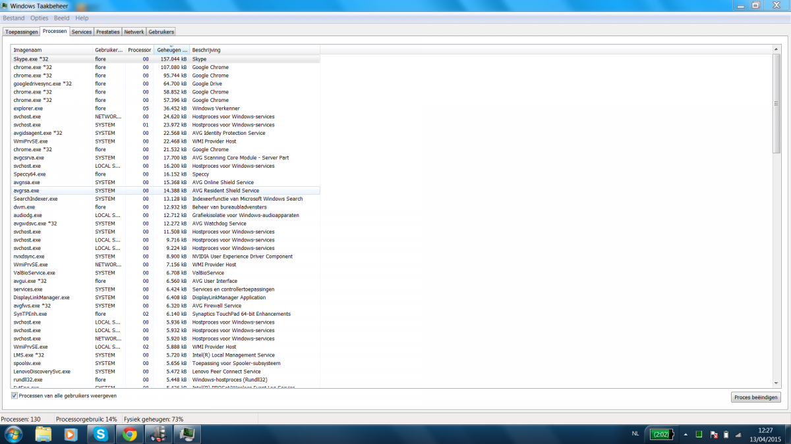Select the SynTPEnh.exe process row
Viewport: 791px width, 444px height.
(x=165, y=314)
